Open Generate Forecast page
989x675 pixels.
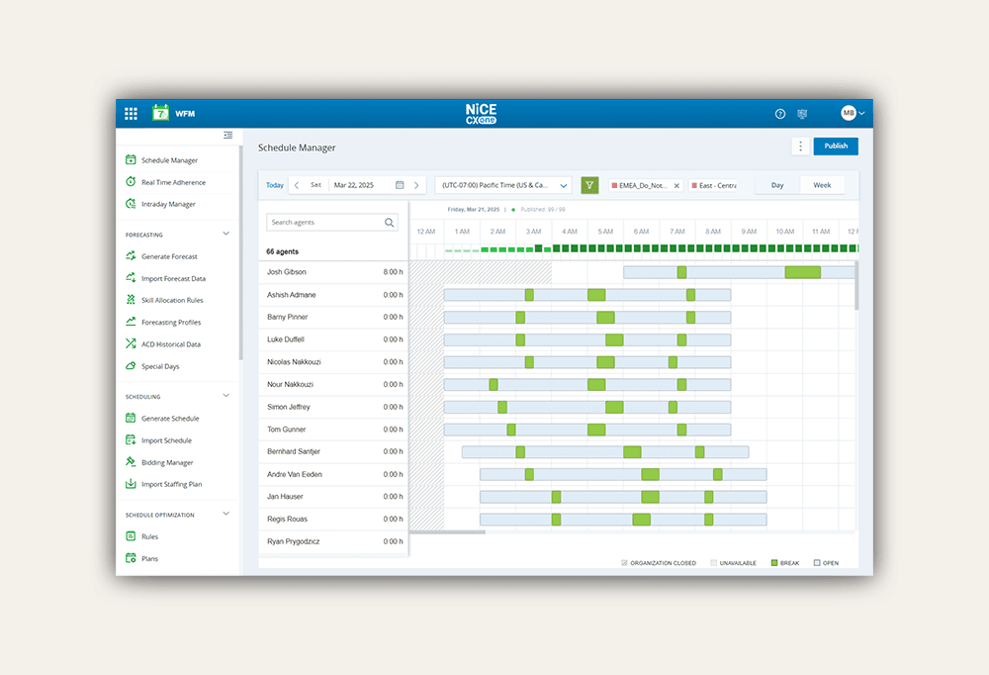169,256
